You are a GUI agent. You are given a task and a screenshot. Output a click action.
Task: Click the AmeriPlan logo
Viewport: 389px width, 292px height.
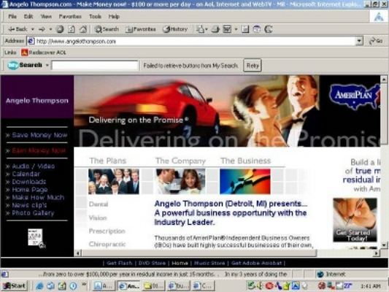click(355, 96)
